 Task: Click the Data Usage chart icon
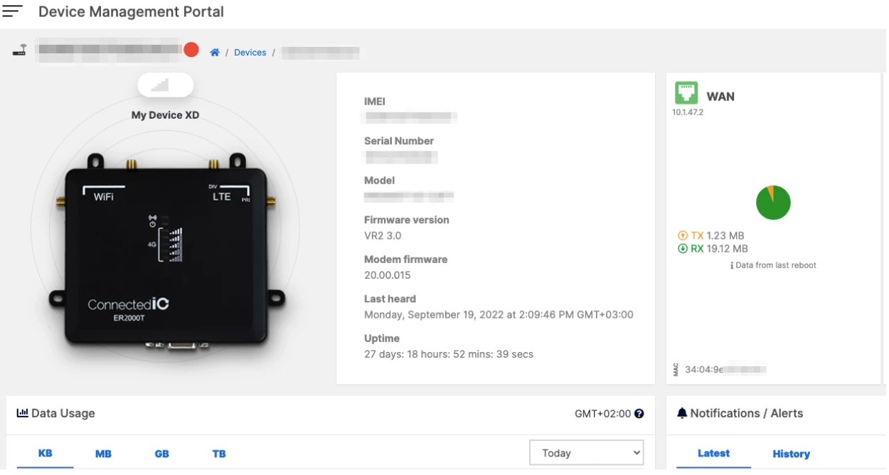pyautogui.click(x=22, y=413)
